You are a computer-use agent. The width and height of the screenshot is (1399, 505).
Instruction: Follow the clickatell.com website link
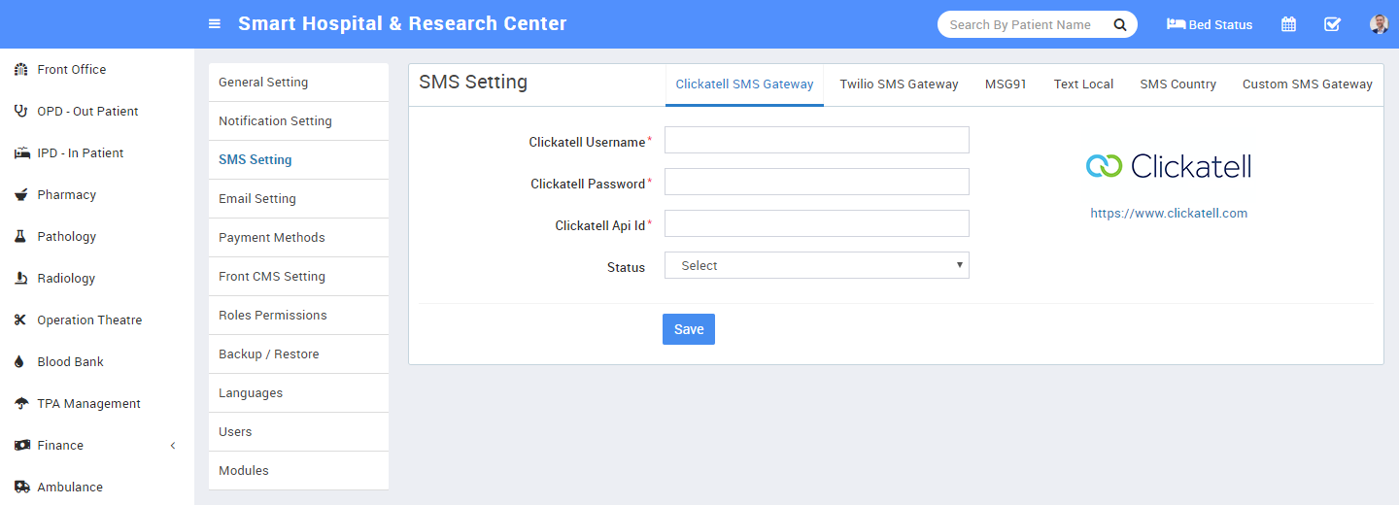1169,214
